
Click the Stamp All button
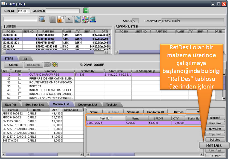(133, 112)
